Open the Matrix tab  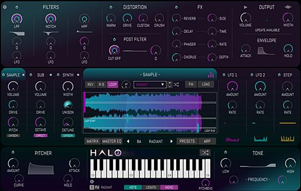pos(92,141)
